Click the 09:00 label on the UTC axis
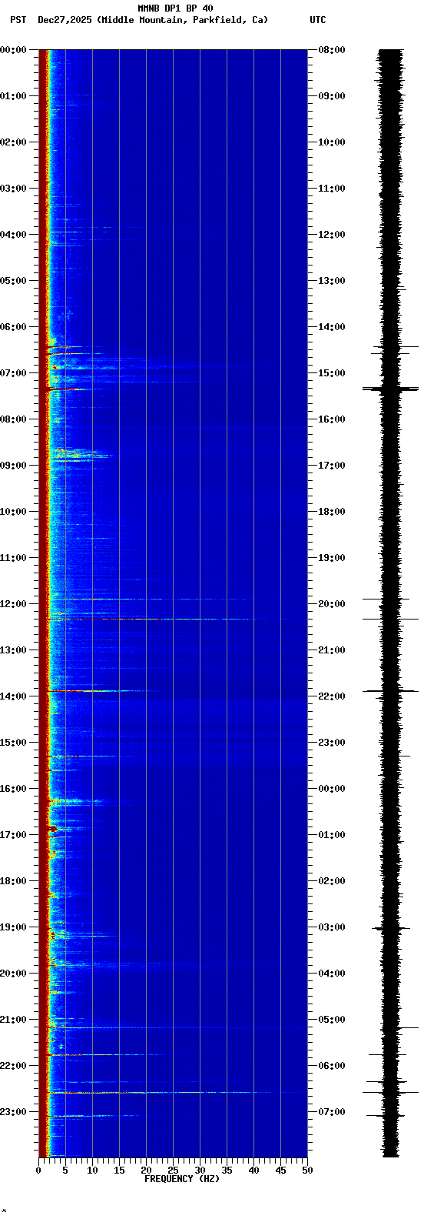The image size is (424, 1219). click(x=332, y=96)
